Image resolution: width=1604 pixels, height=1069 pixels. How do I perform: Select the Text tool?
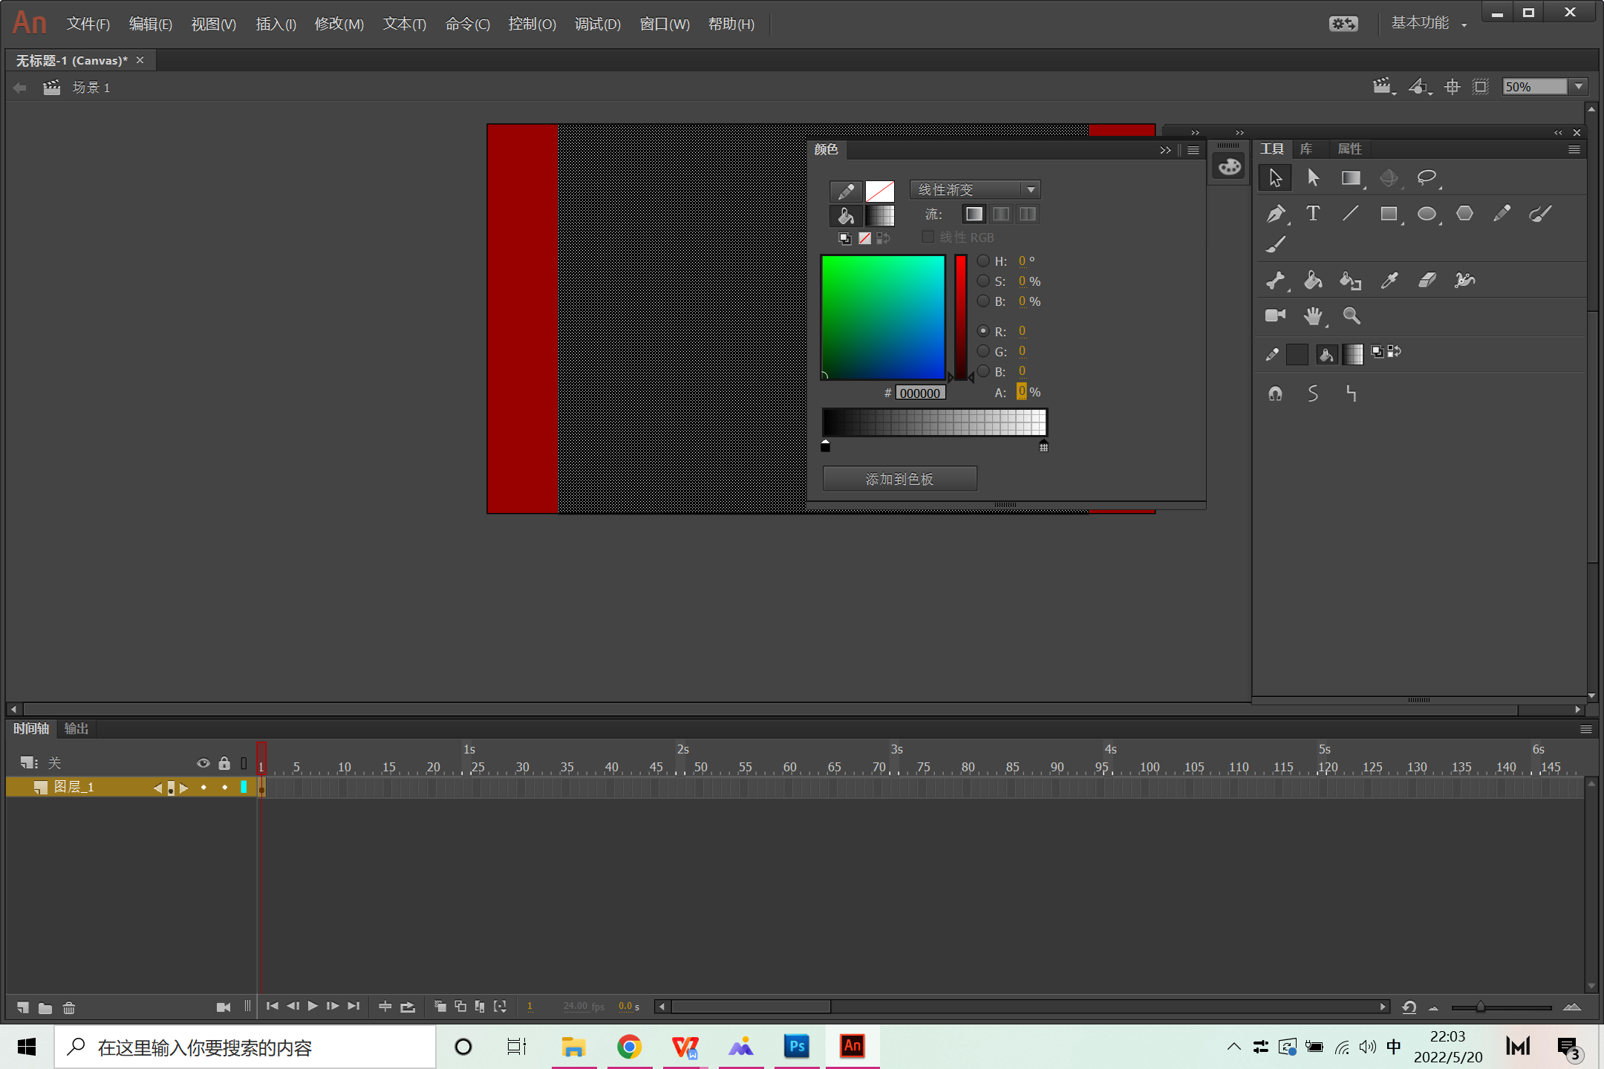[1313, 215]
